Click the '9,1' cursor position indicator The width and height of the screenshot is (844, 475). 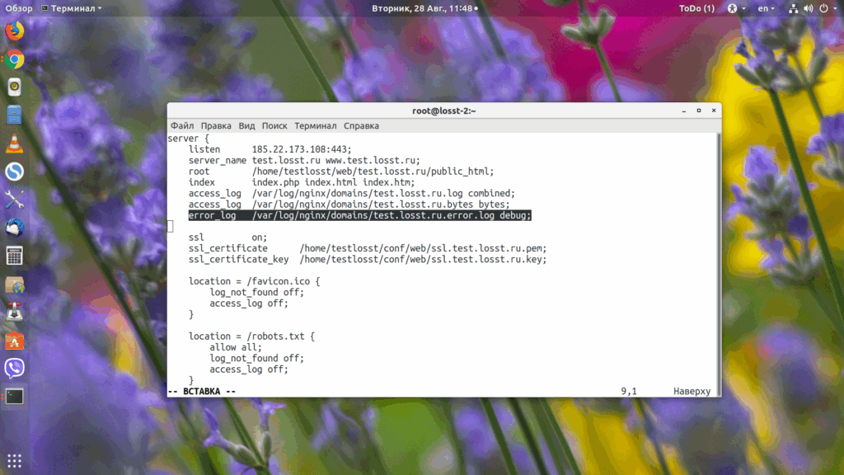[x=629, y=392]
